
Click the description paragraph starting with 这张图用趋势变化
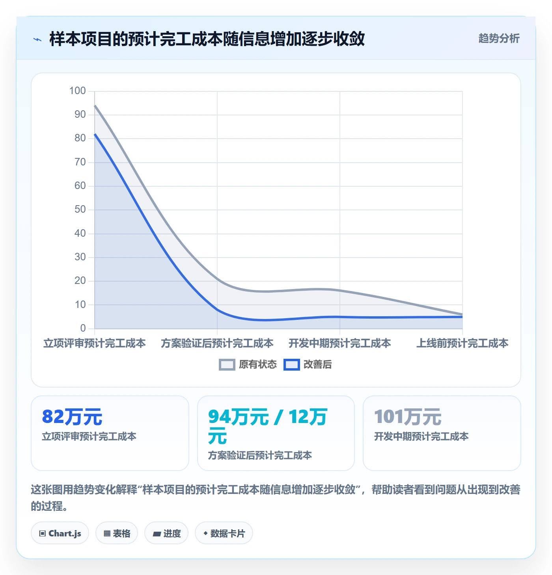tap(276, 498)
